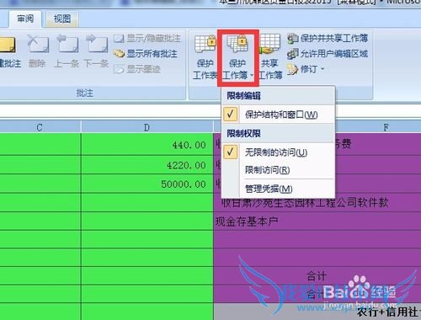Click cell containing 440.00
Viewport: 421px width, 320px height.
point(147,145)
